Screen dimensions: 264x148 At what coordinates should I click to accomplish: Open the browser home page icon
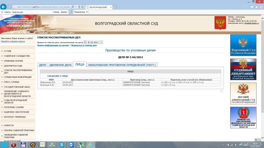point(252,7)
